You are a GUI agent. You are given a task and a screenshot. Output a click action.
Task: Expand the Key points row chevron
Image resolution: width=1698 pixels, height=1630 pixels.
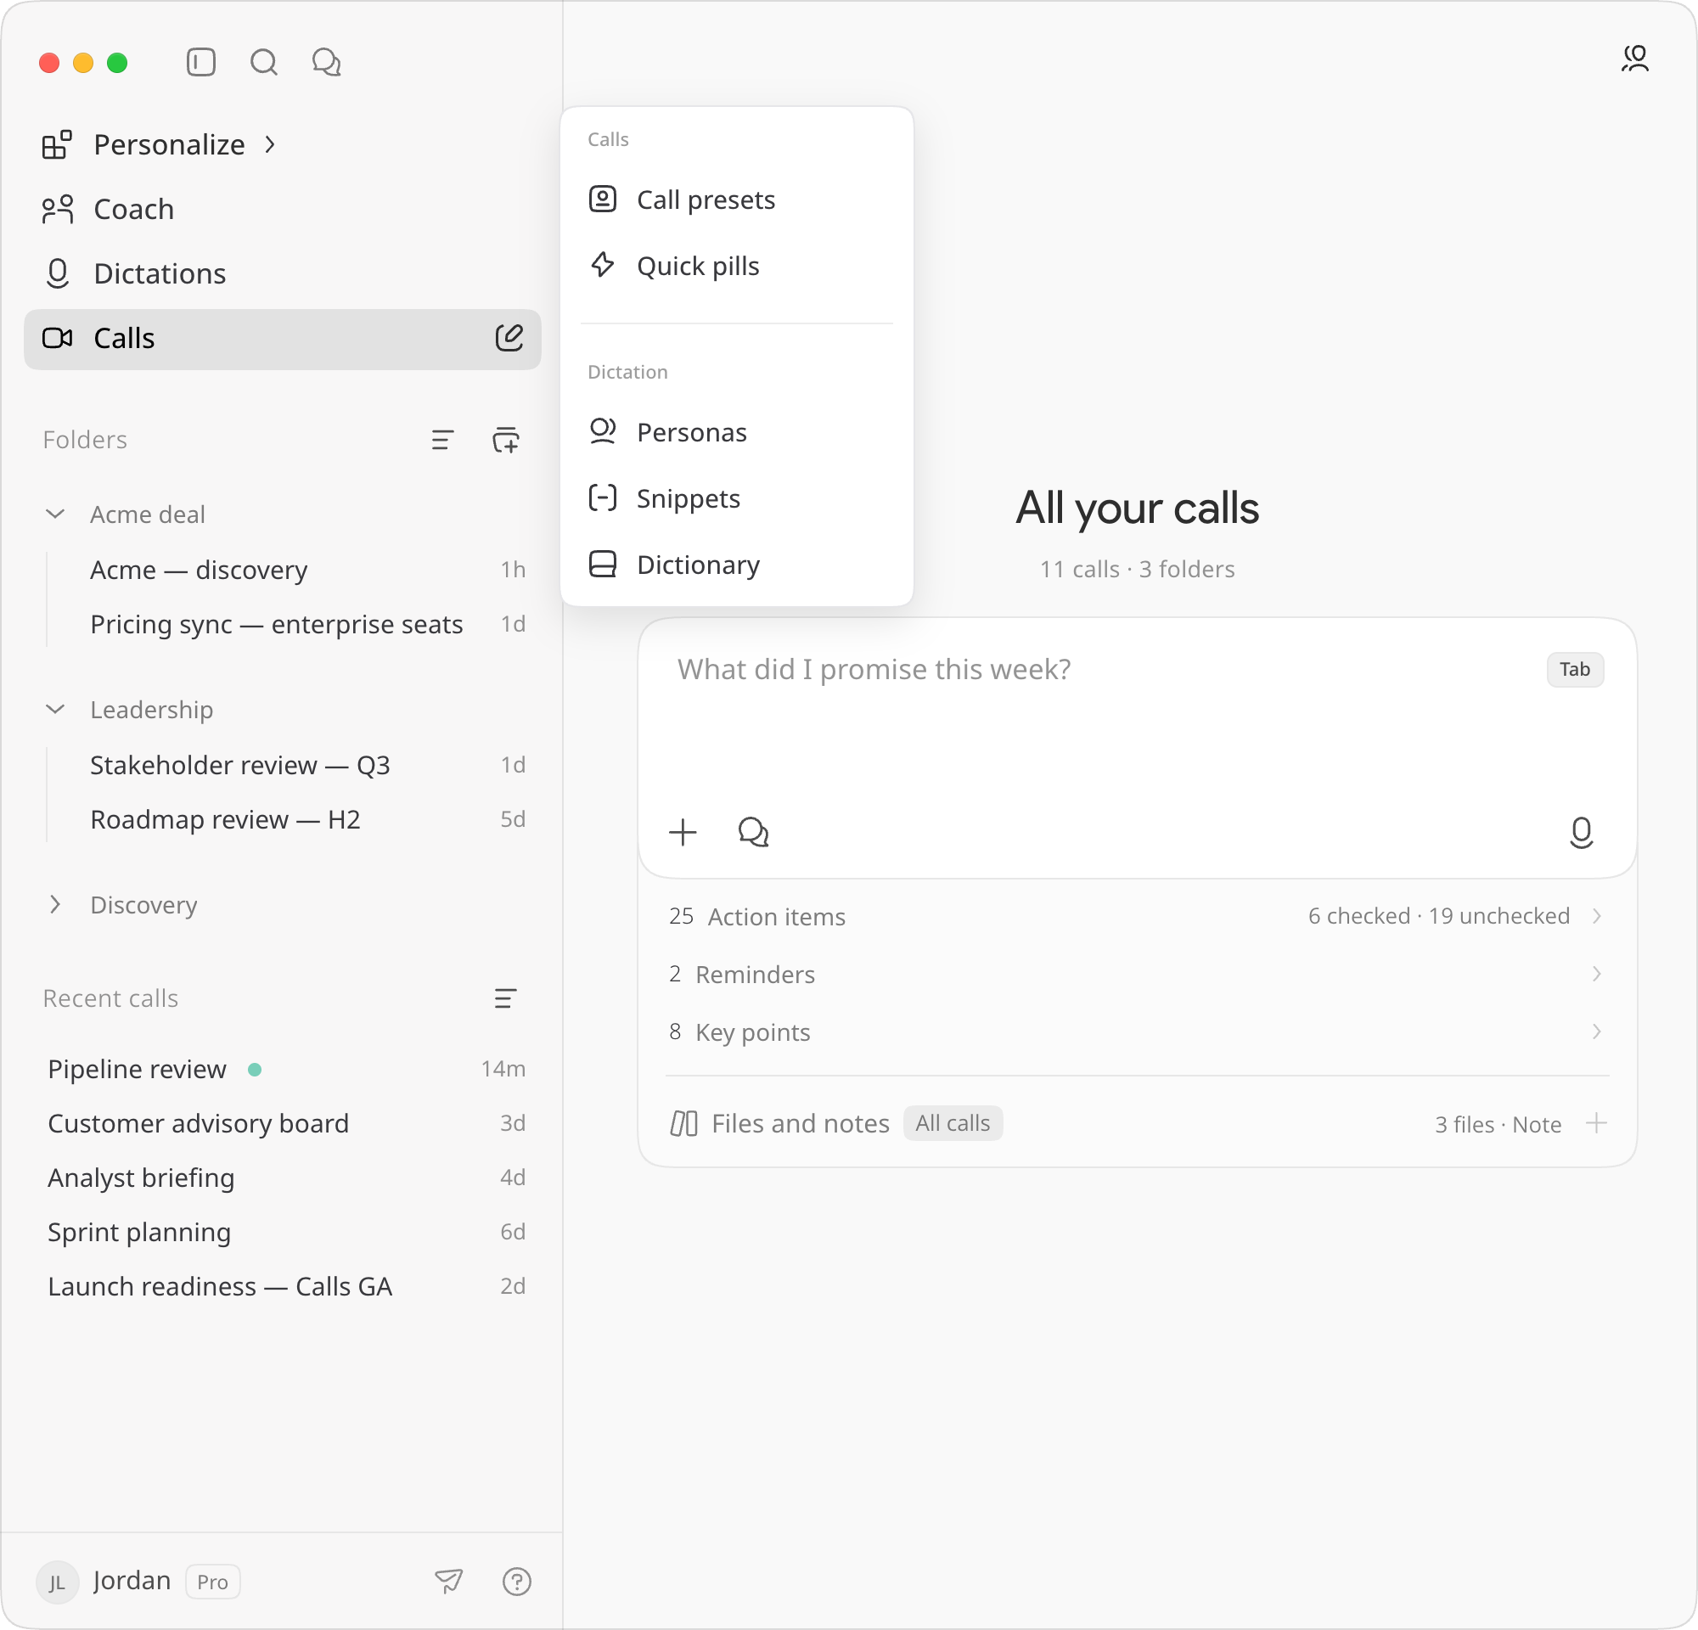pos(1597,1031)
